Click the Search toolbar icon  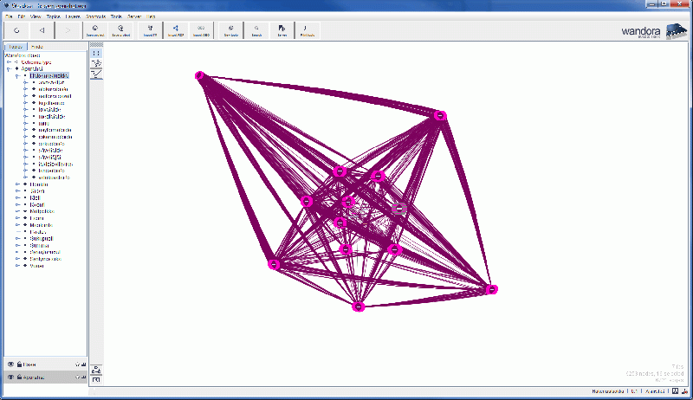[x=256, y=30]
